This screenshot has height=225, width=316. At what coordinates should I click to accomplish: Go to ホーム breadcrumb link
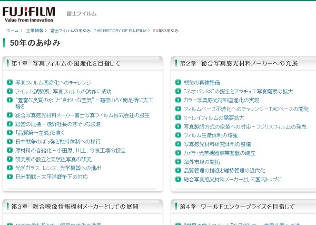12,31
